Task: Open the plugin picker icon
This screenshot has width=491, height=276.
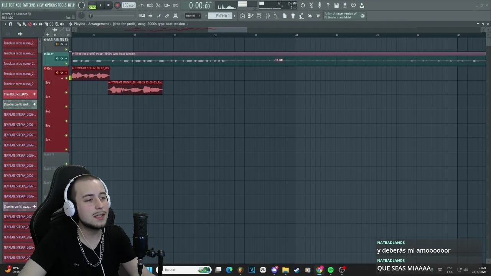Action: (x=276, y=16)
